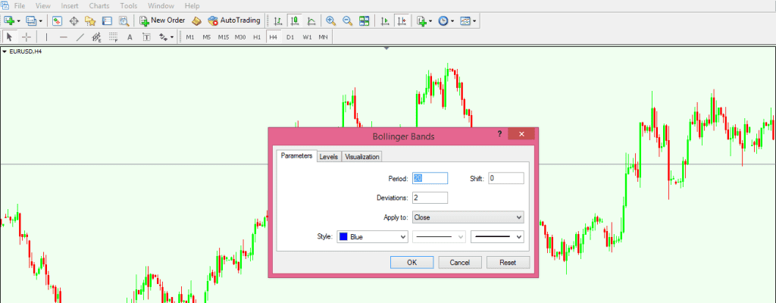Select the crosshair cursor tool

click(27, 36)
